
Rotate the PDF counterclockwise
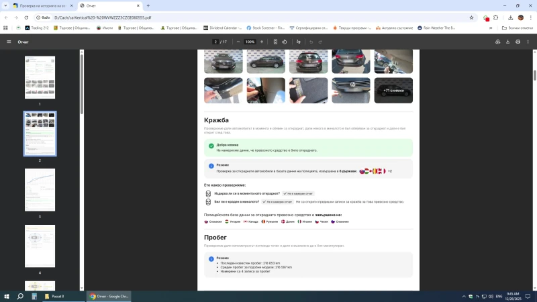click(x=284, y=42)
